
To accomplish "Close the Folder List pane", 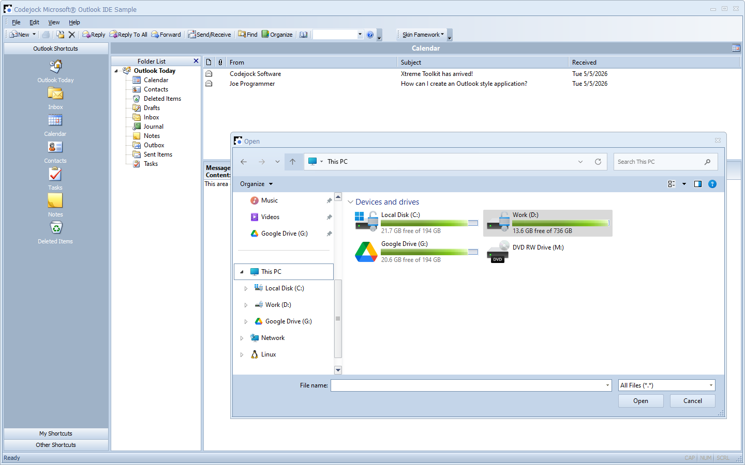I will click(196, 61).
